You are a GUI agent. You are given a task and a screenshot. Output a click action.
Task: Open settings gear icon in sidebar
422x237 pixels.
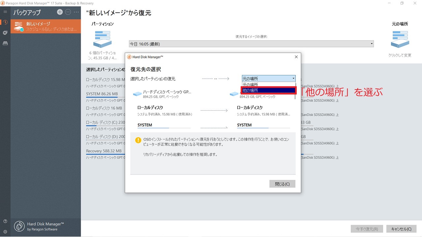click(5, 232)
